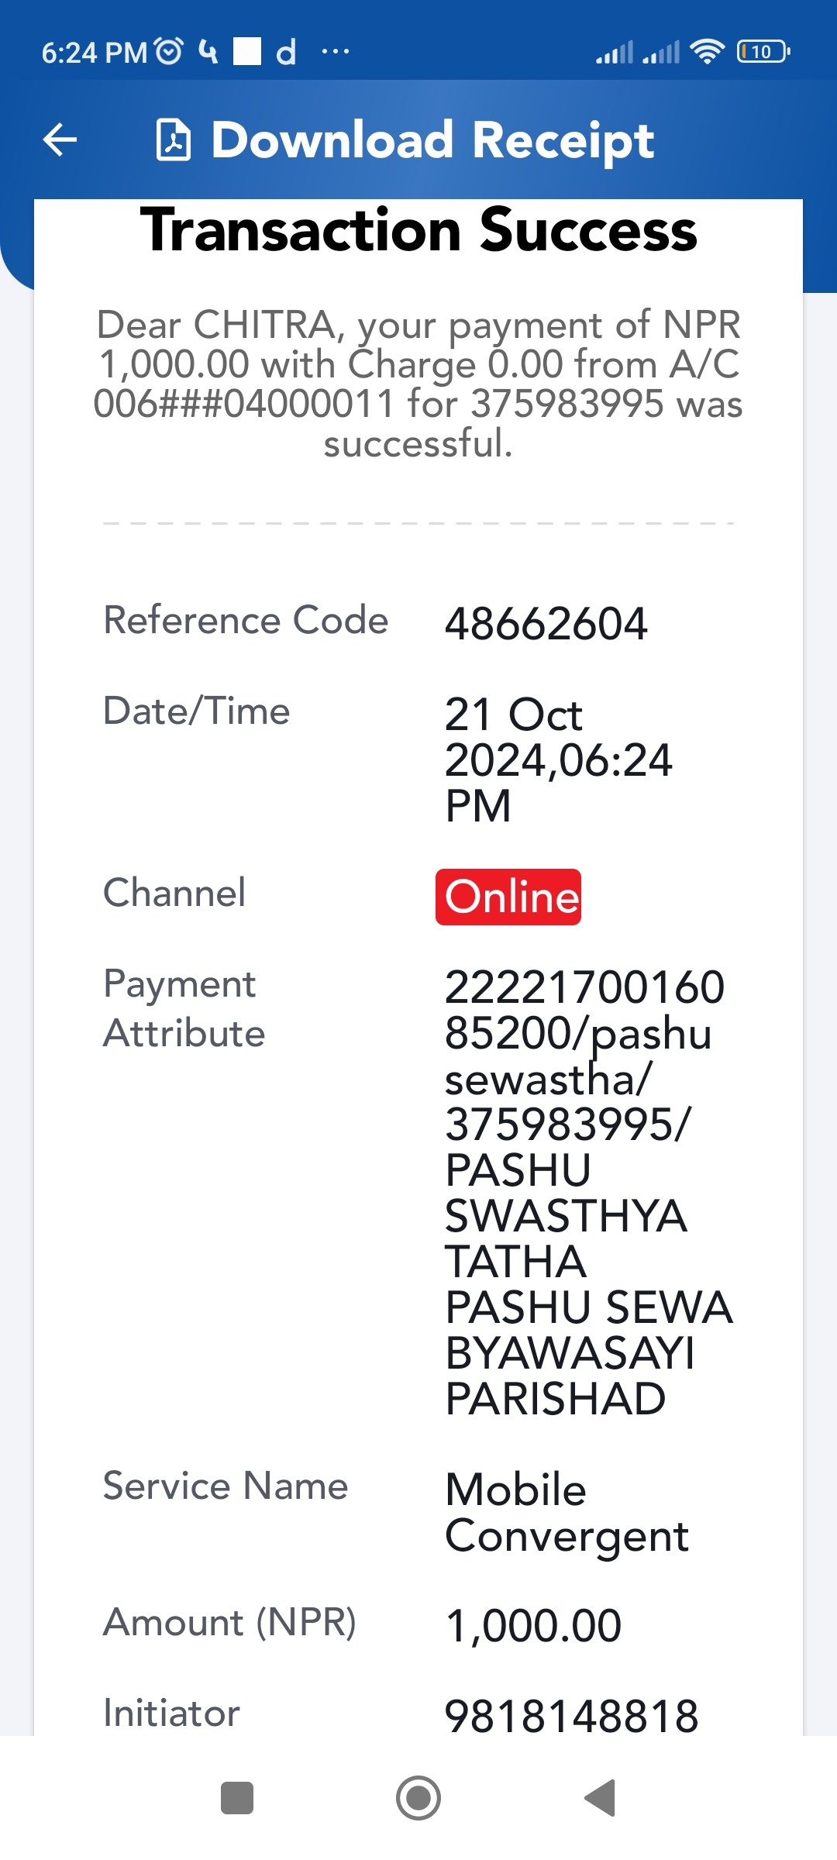The height and width of the screenshot is (1860, 837).
Task: Tap the battery indicator icon
Action: (763, 52)
